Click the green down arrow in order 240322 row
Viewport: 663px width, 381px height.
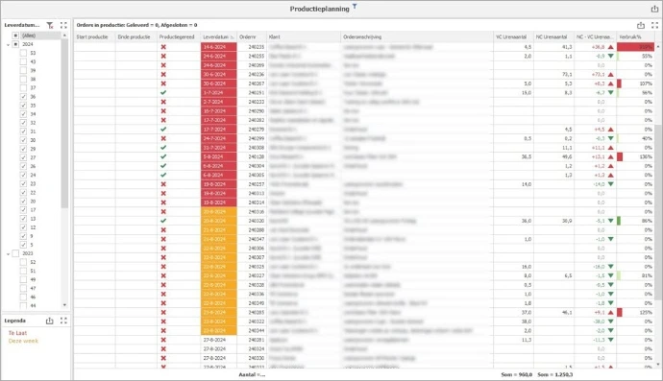610,321
